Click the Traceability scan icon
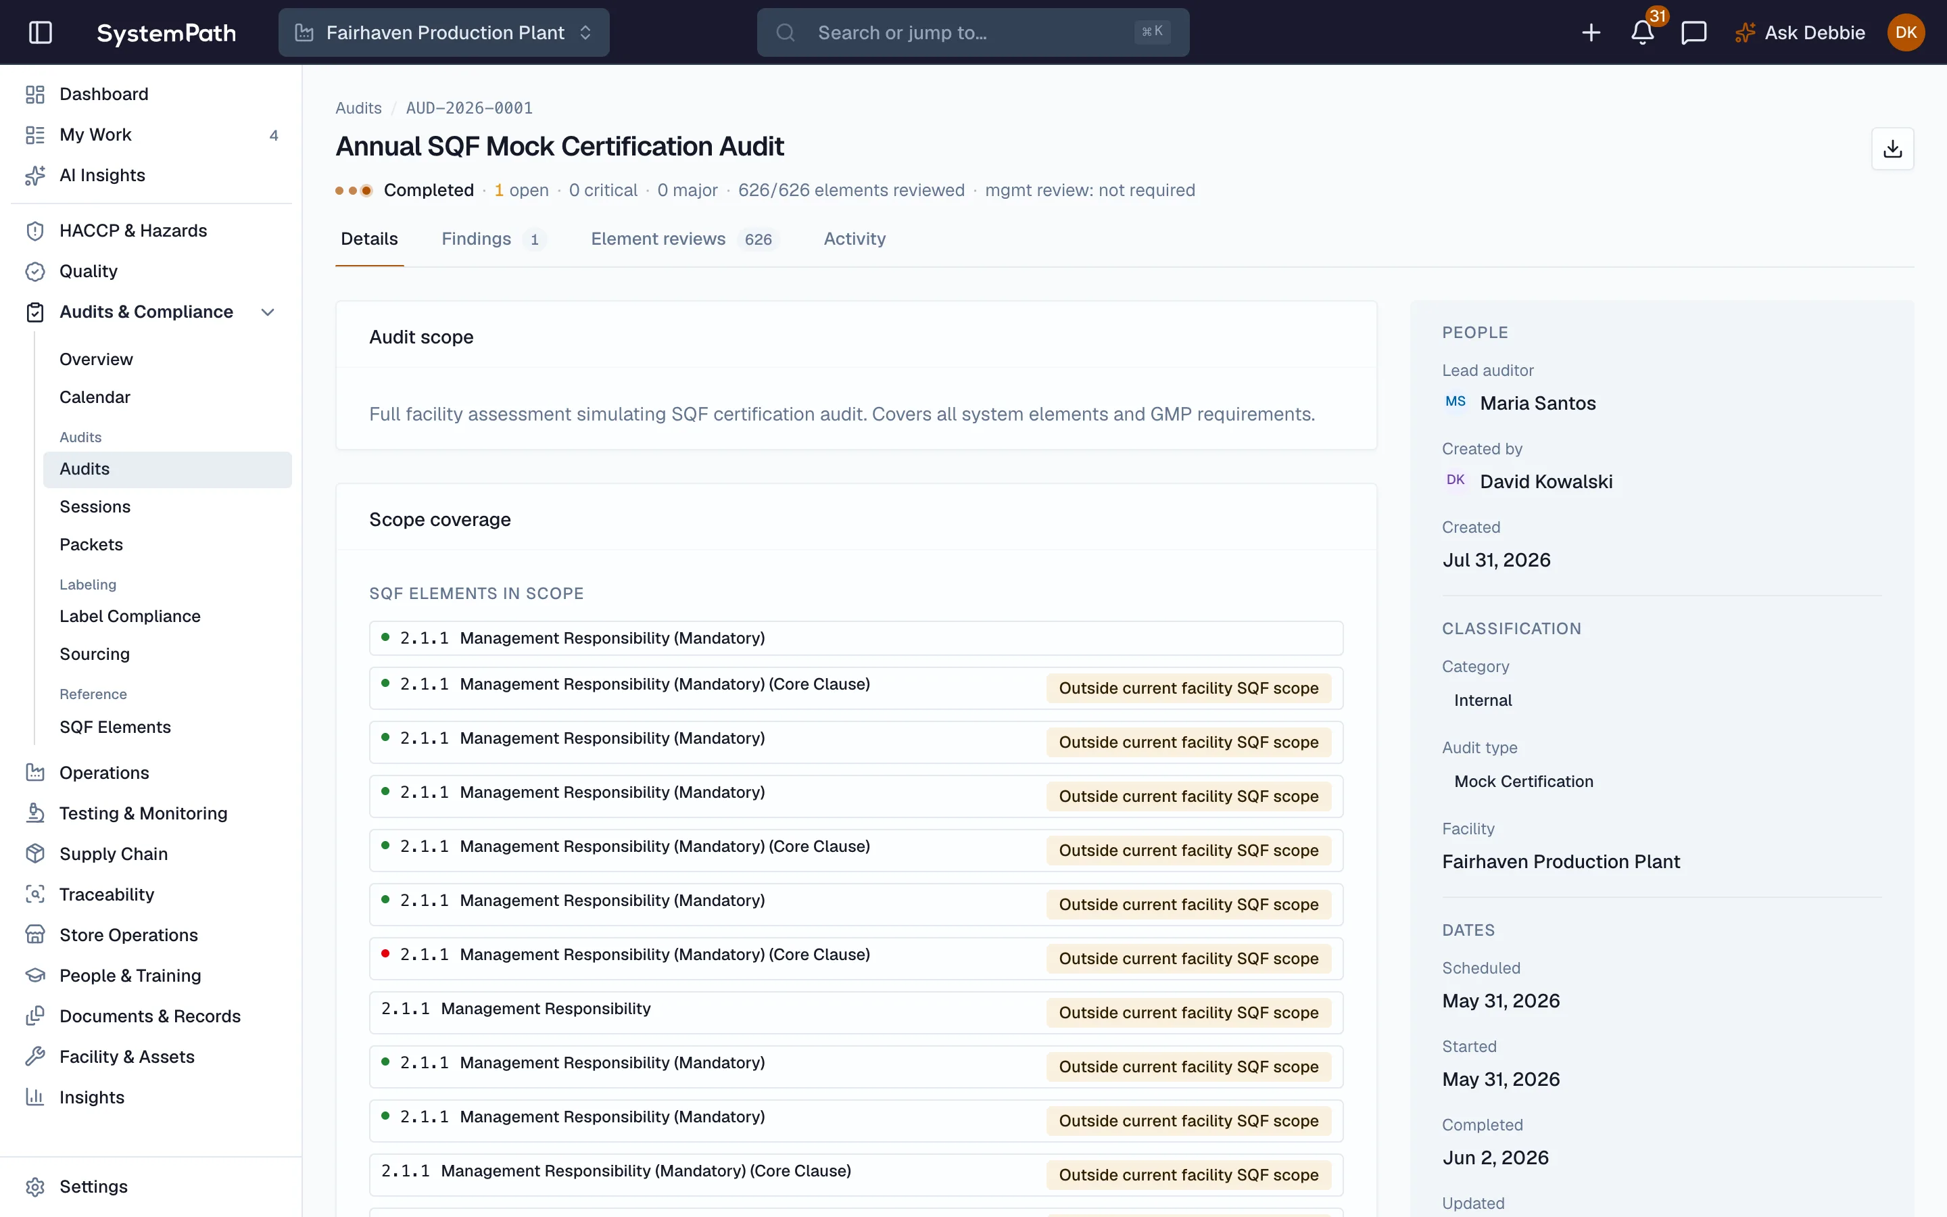1947x1217 pixels. pos(34,894)
